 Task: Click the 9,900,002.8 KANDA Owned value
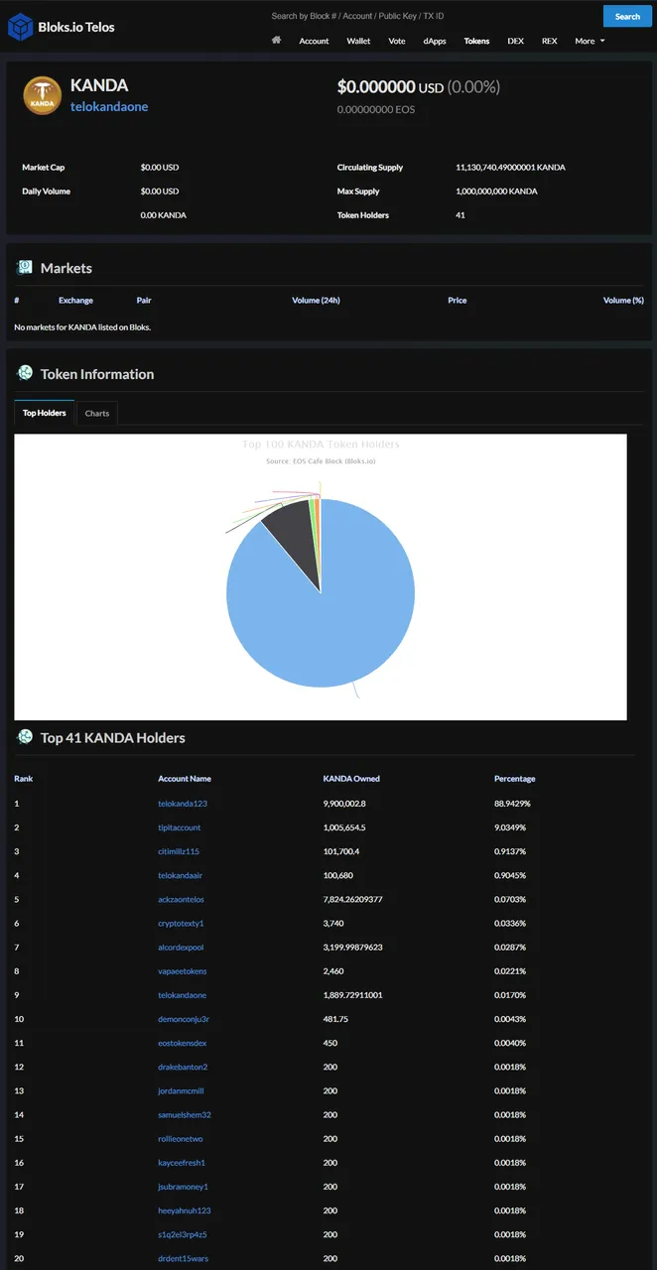pyautogui.click(x=344, y=804)
